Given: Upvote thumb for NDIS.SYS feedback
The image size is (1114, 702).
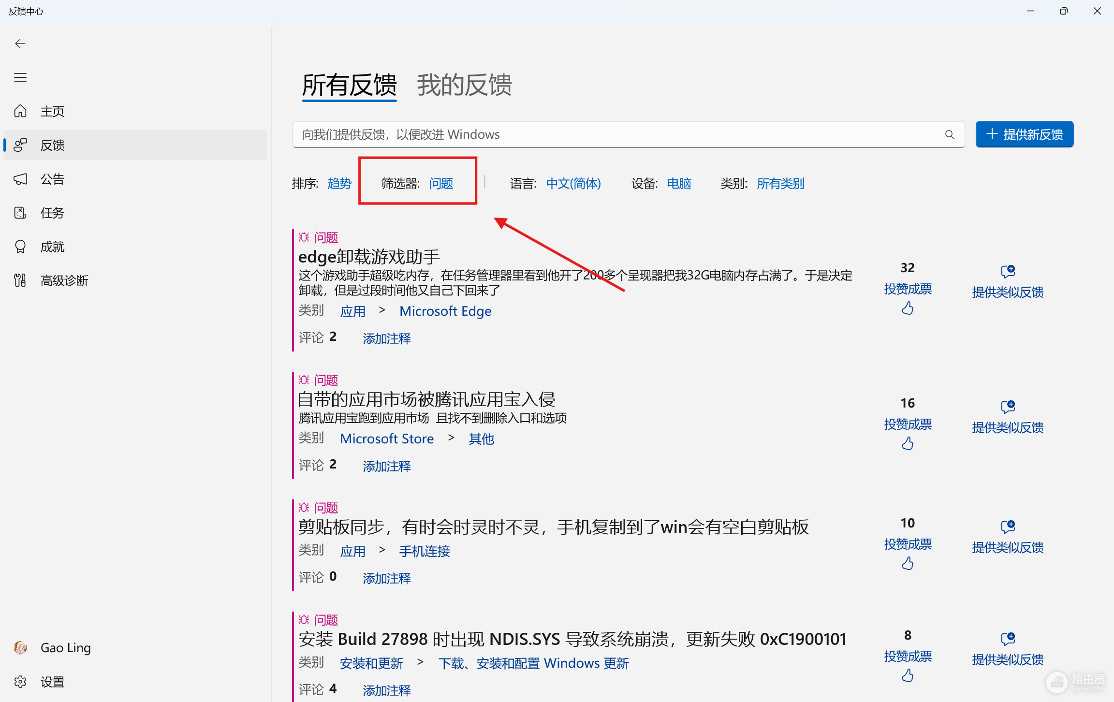Looking at the screenshot, I should 908,675.
